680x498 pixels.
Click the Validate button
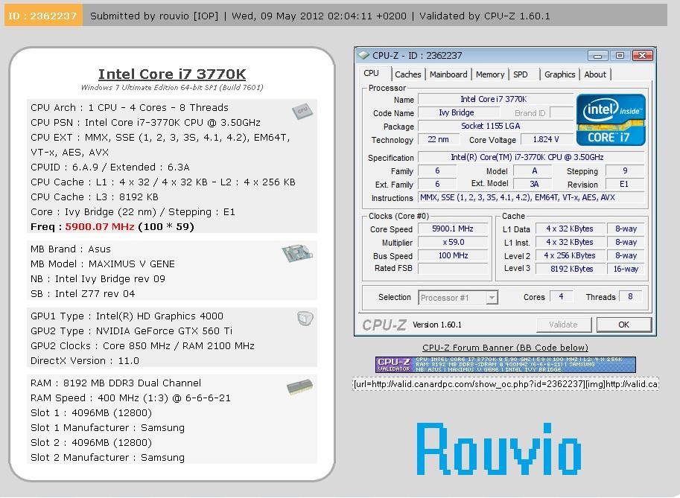(x=563, y=325)
